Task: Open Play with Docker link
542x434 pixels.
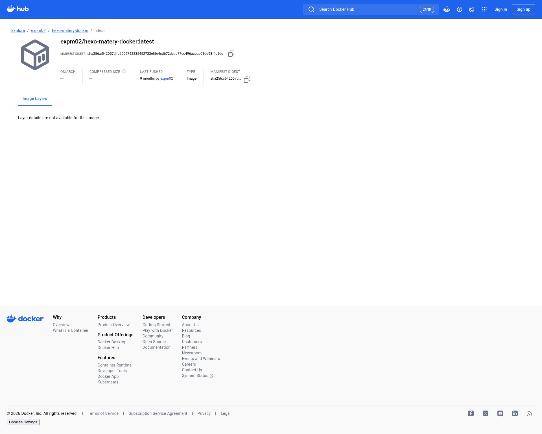Action: click(158, 330)
